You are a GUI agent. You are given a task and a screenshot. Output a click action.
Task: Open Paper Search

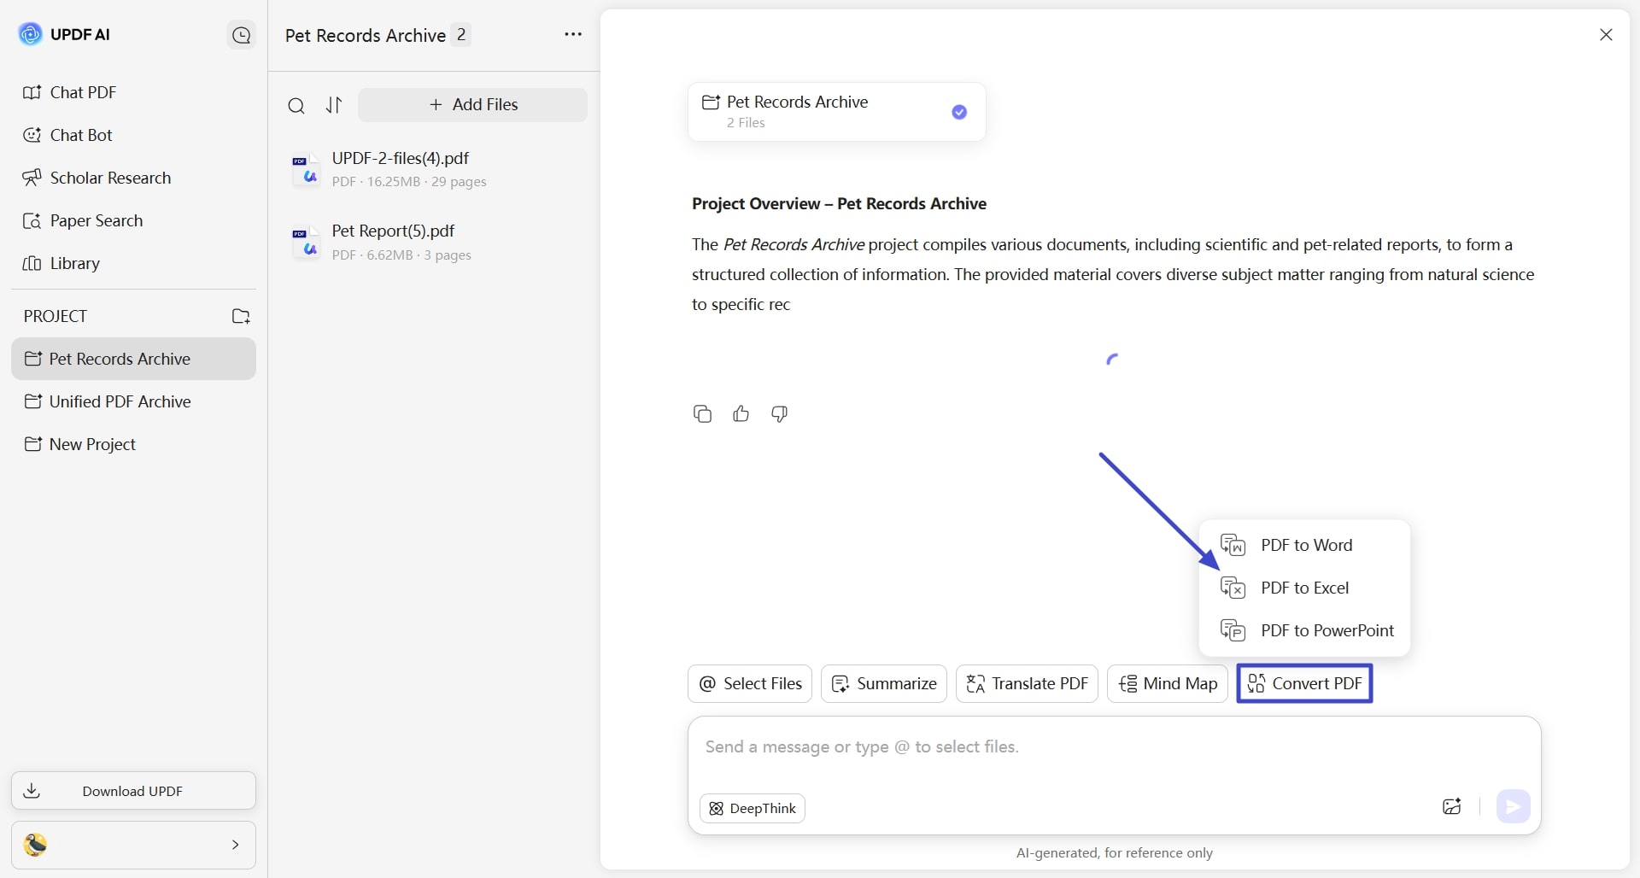click(x=96, y=220)
